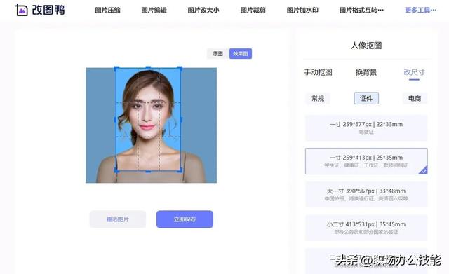Select the top-left crop corner handle

pyautogui.click(x=116, y=69)
